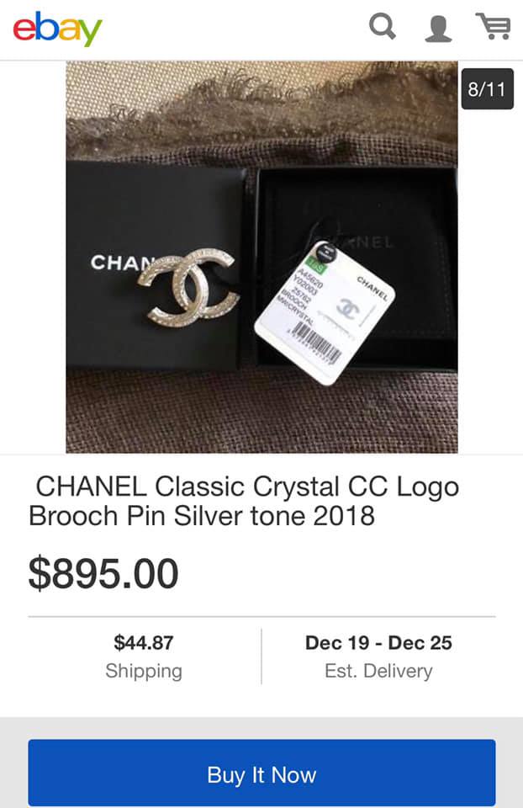The width and height of the screenshot is (523, 808).
Task: Tap the Shipping label
Action: click(144, 671)
